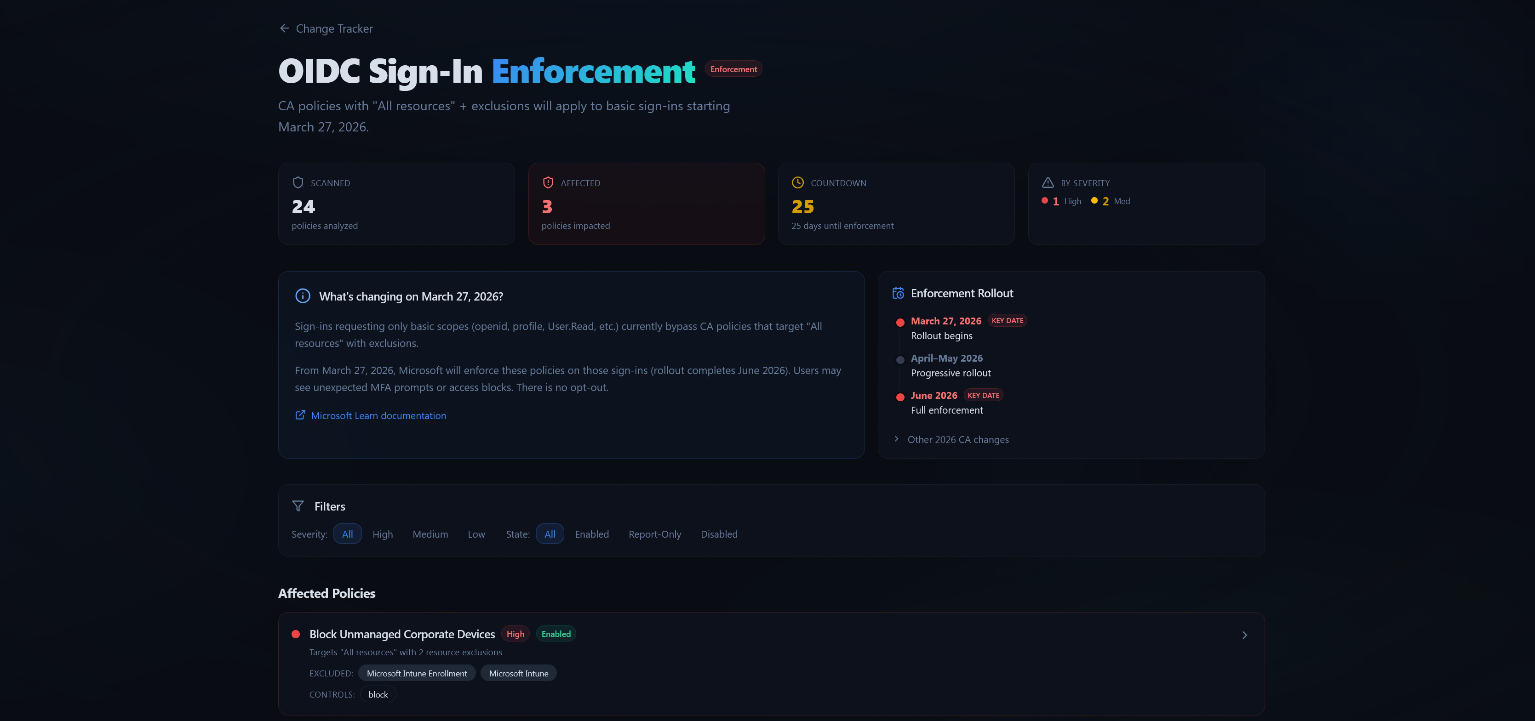Screen dimensions: 1535x721
Task: Click the March 27, 2026 timeline dot
Action: (900, 322)
